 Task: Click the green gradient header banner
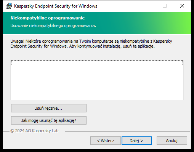pos(97,23)
